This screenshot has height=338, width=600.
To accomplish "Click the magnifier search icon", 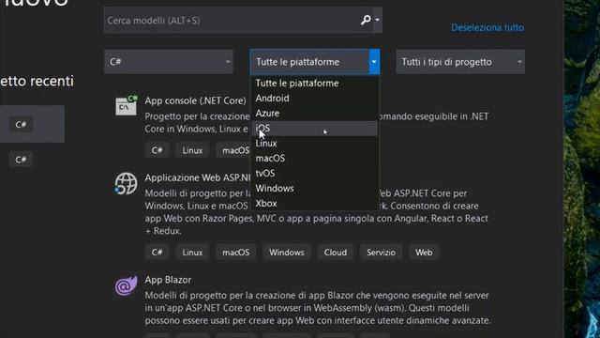I will 366,20.
